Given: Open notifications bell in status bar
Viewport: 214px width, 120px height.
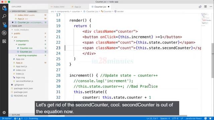Looking at the screenshot, I should pyautogui.click(x=210, y=118).
